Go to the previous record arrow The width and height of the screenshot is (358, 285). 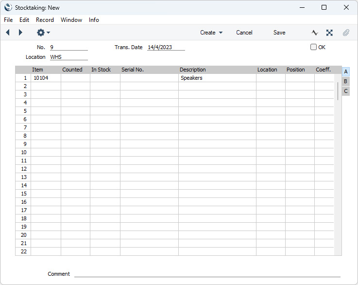coord(8,33)
